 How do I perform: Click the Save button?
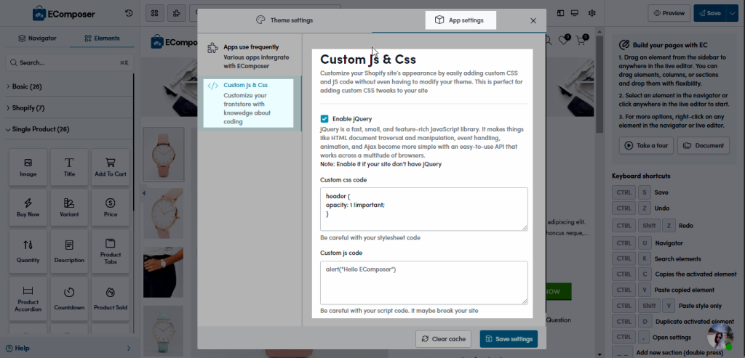click(709, 13)
